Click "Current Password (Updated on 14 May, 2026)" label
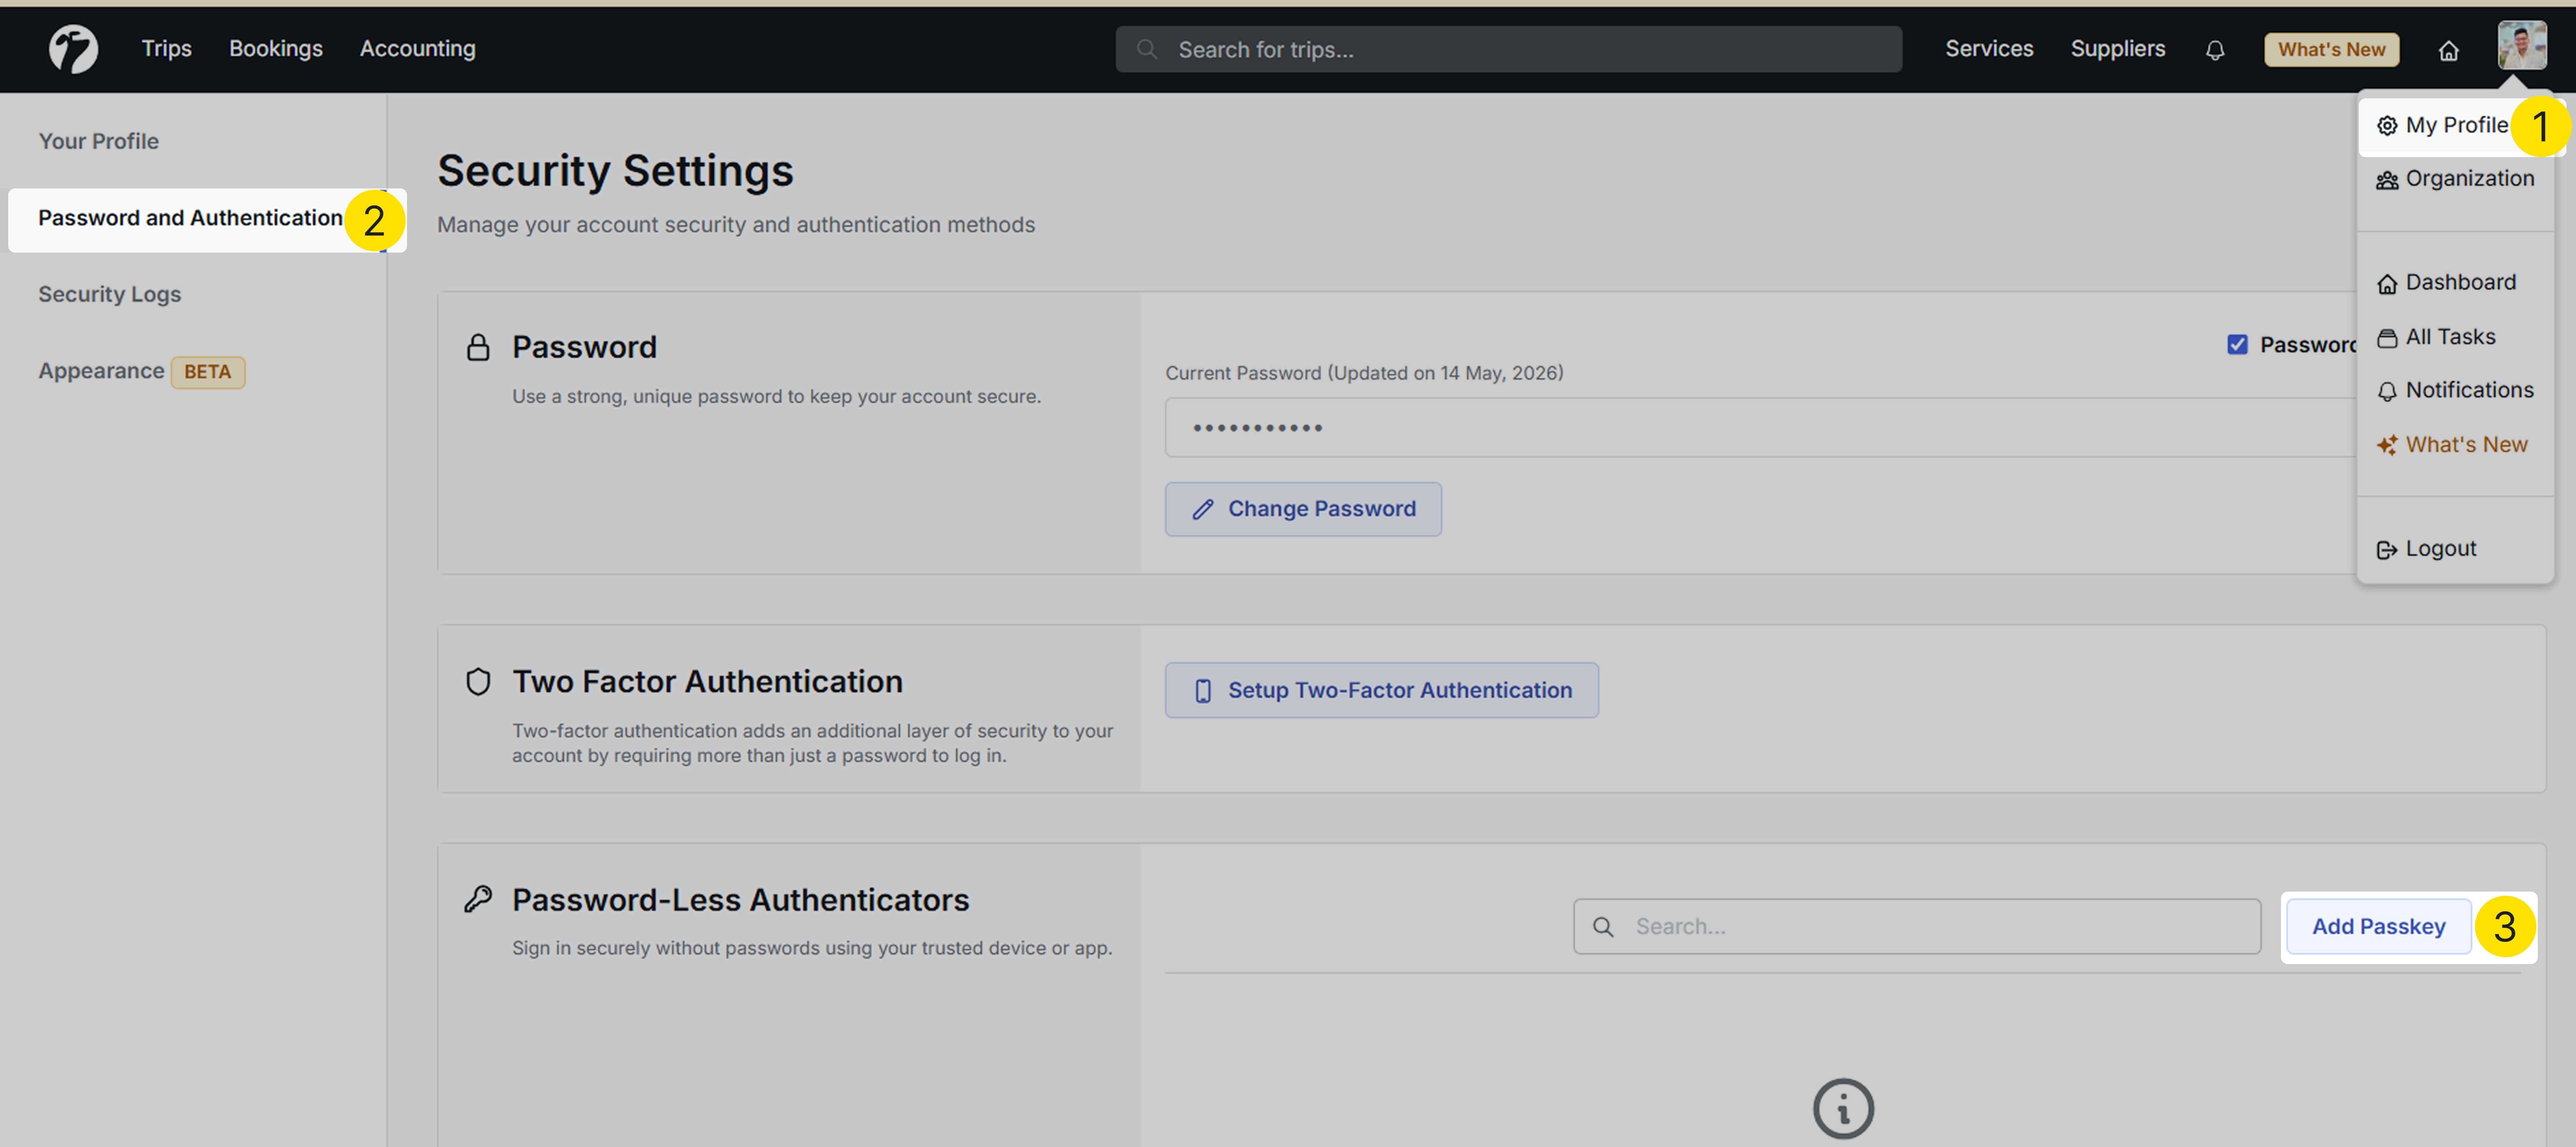Image resolution: width=2576 pixels, height=1147 pixels. click(x=1364, y=373)
